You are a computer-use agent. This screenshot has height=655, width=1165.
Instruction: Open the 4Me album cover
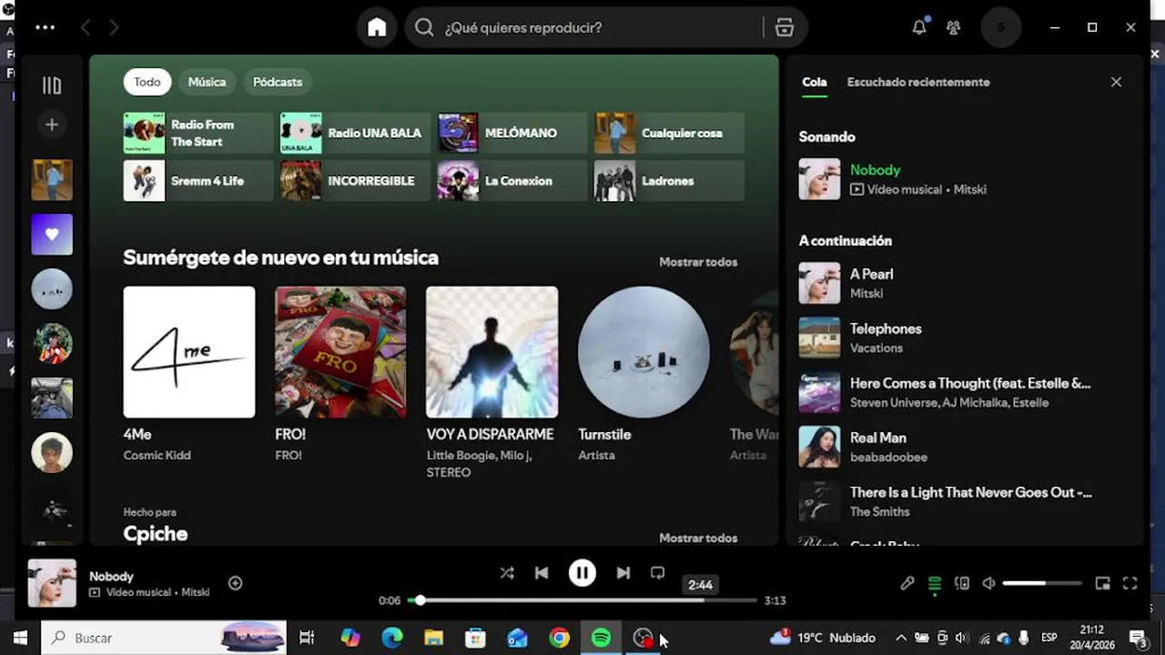189,352
